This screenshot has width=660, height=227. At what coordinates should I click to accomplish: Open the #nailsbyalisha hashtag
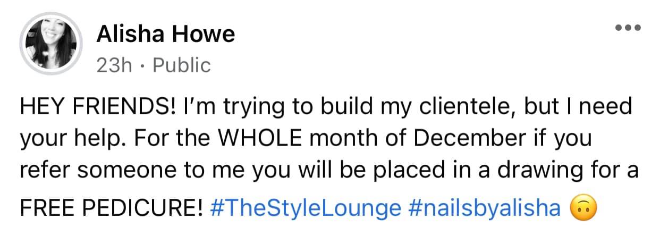[484, 208]
